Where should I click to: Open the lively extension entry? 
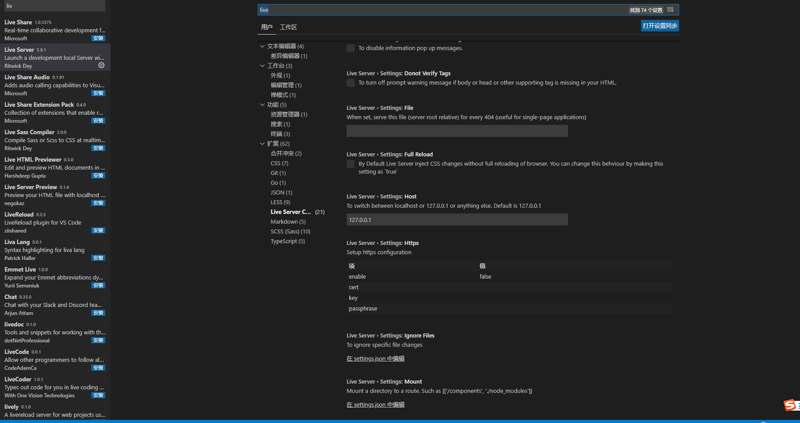[55, 411]
